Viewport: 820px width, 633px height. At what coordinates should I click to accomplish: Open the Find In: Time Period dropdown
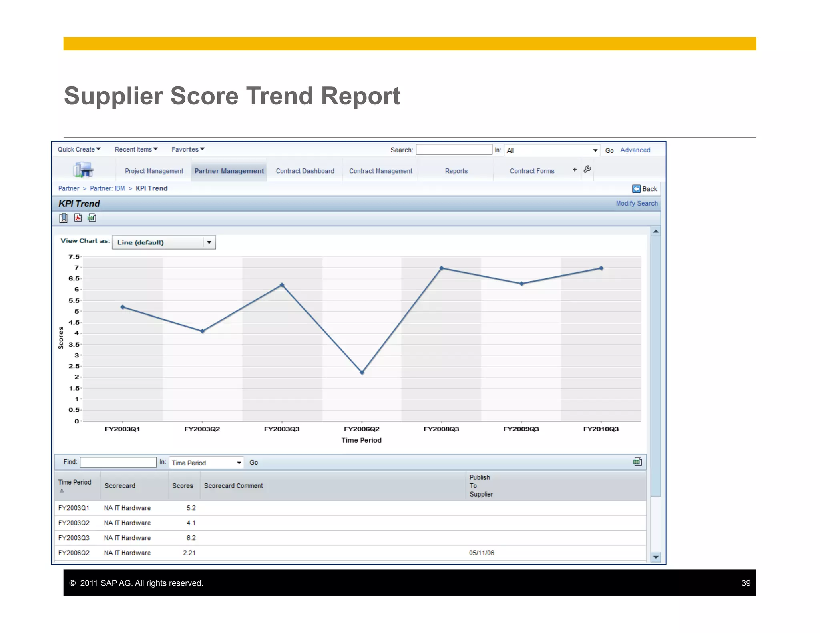tap(206, 463)
